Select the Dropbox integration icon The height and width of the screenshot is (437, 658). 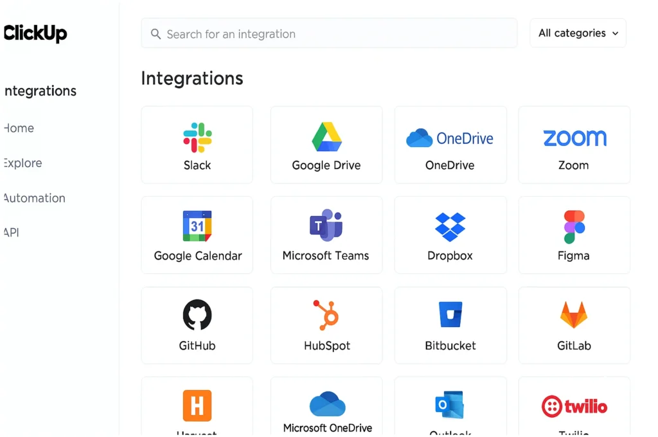[x=450, y=227]
